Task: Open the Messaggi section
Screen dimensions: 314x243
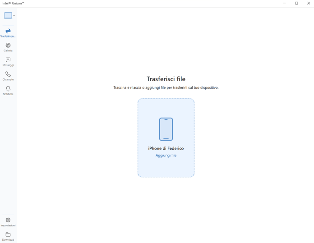Action: [x=8, y=62]
